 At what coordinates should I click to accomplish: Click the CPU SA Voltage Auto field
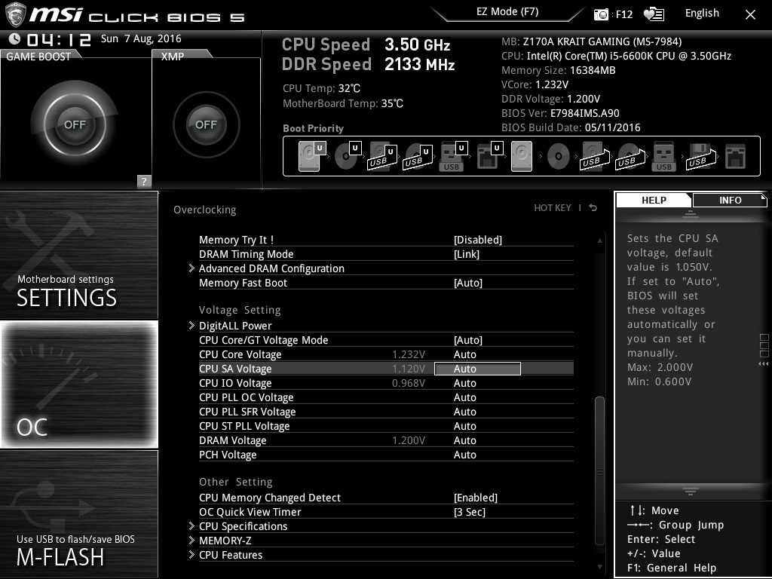pyautogui.click(x=477, y=368)
